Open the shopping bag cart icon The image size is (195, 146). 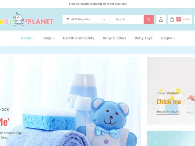pyautogui.click(x=172, y=19)
